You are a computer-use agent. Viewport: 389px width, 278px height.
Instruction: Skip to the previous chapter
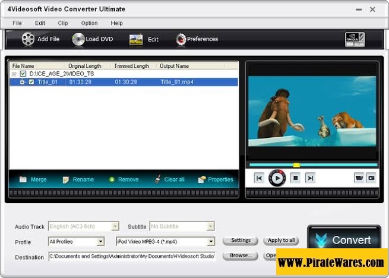259,178
